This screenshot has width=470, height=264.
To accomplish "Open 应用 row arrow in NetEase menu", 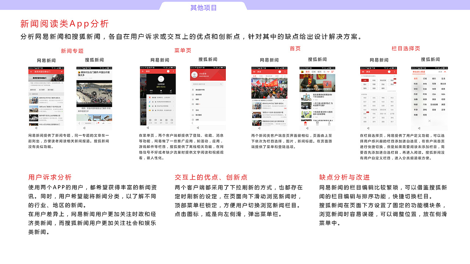I will 173,106.
